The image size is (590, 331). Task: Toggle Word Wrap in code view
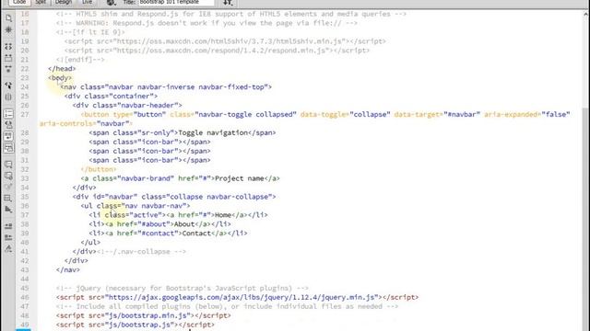[8, 136]
